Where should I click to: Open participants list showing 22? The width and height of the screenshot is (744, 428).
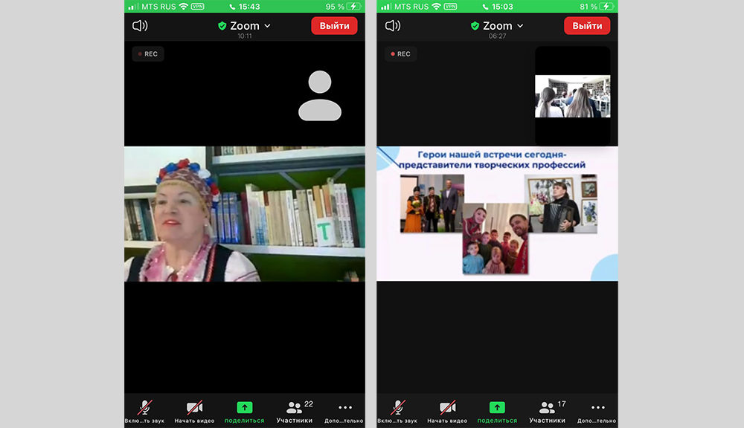tap(295, 410)
